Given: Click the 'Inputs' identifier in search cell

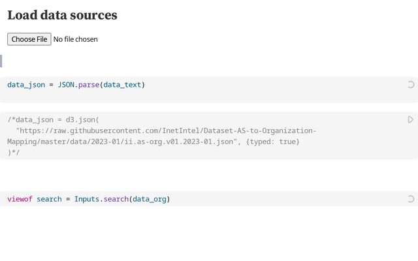Looking at the screenshot, I should coord(86,199).
